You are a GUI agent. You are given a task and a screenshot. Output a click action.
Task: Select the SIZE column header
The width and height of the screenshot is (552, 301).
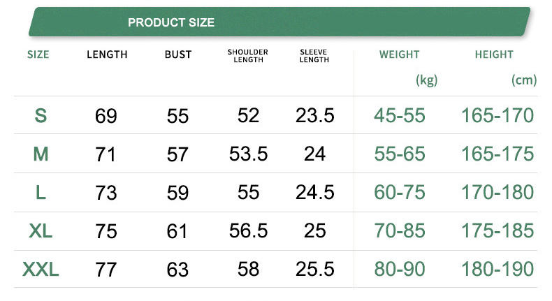click(38, 54)
